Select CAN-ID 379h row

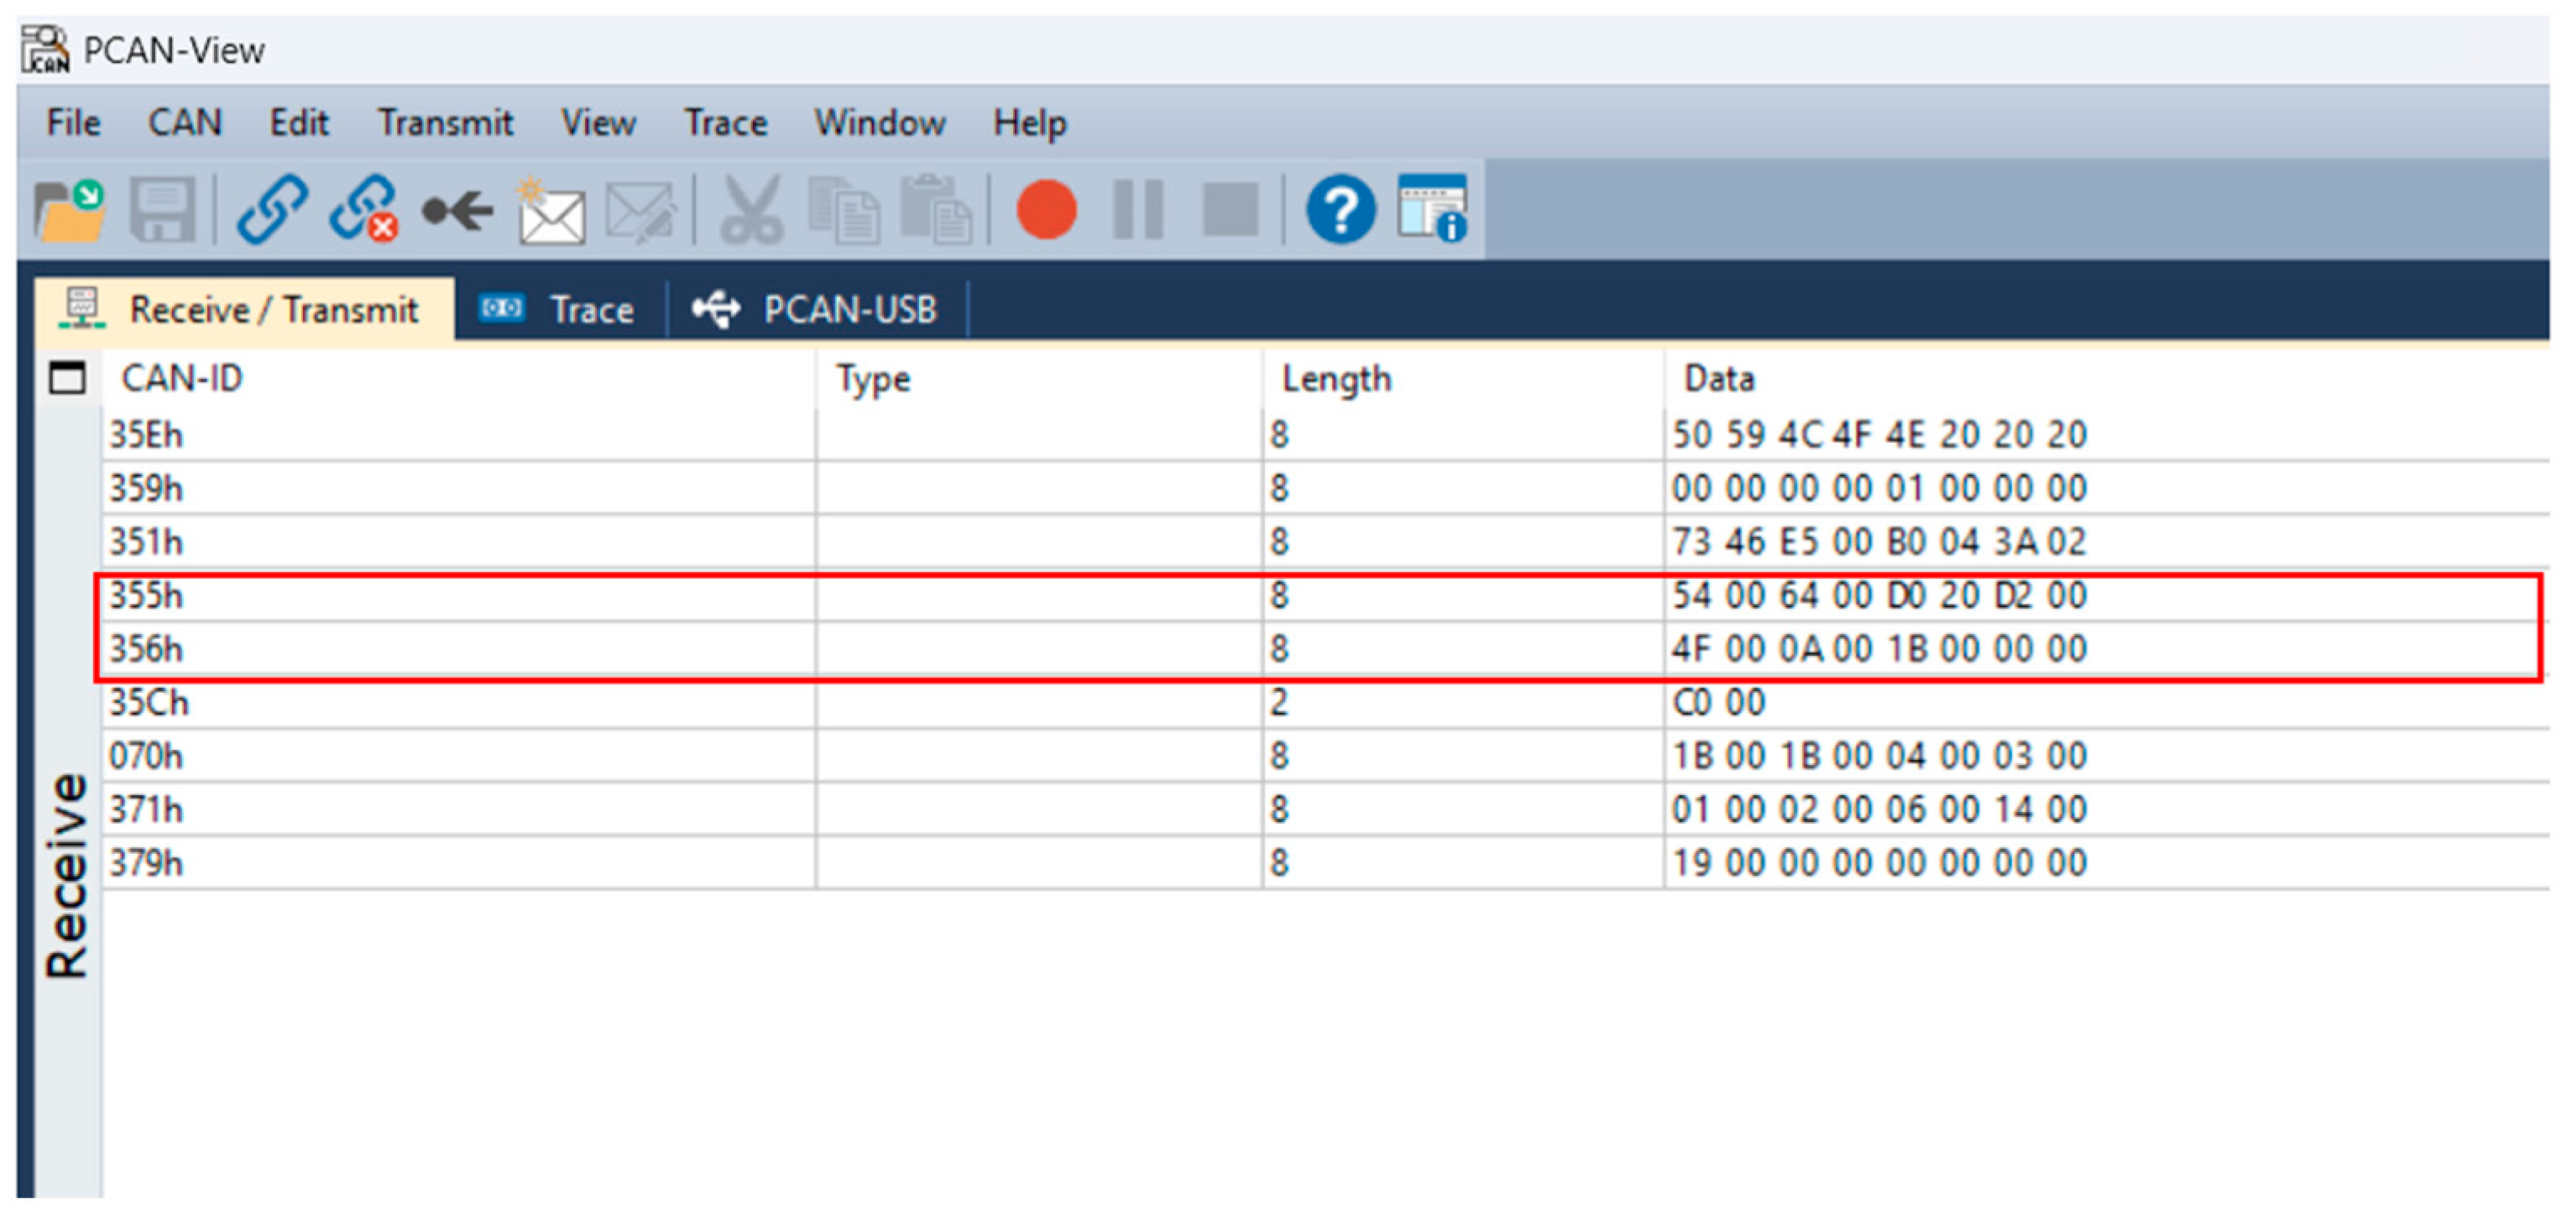pos(1325,862)
